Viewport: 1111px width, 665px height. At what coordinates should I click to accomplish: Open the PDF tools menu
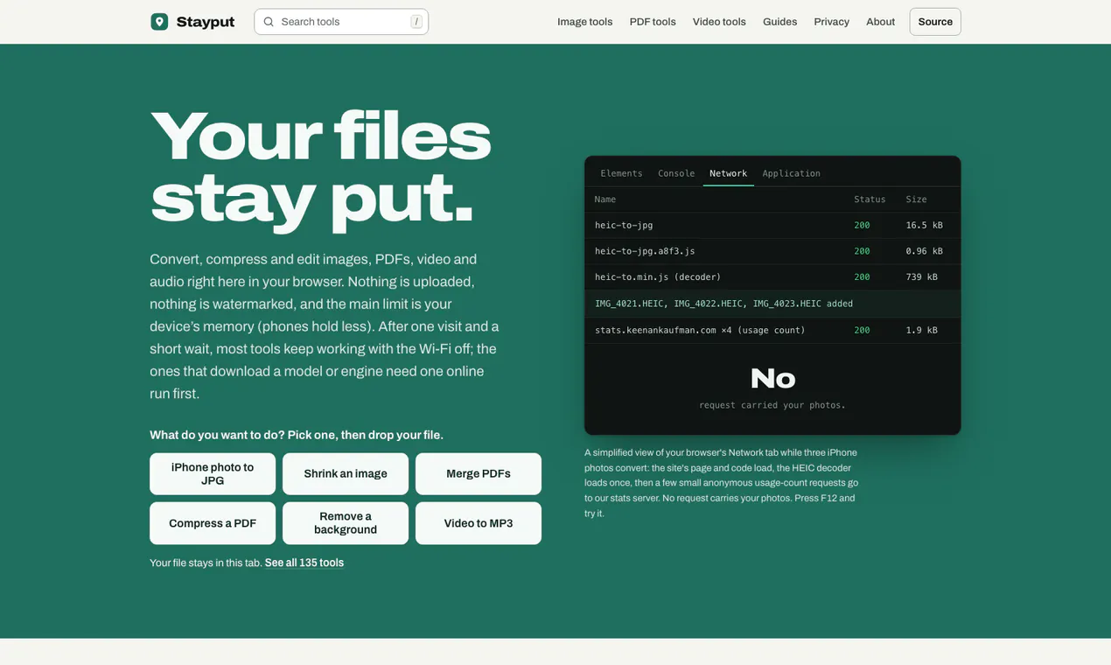(653, 22)
